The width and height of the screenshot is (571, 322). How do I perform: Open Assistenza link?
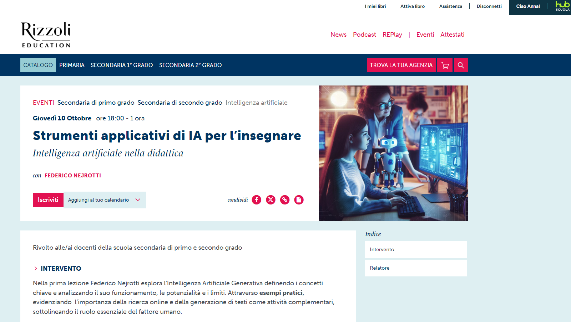[x=451, y=6]
